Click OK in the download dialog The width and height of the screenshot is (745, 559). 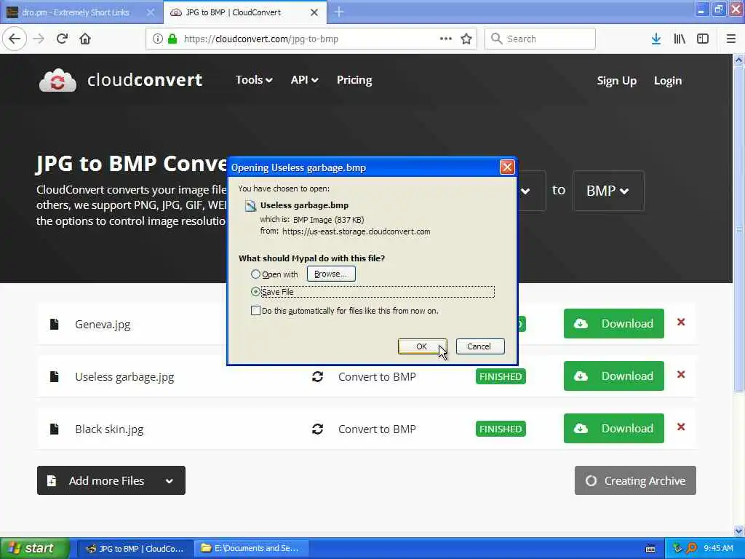coord(422,346)
